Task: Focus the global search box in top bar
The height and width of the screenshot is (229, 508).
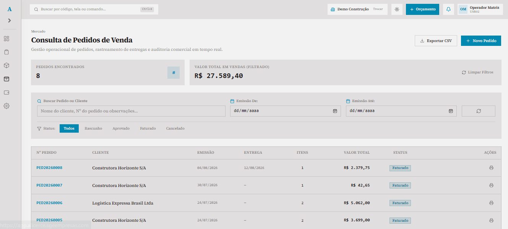Action: click(x=94, y=9)
